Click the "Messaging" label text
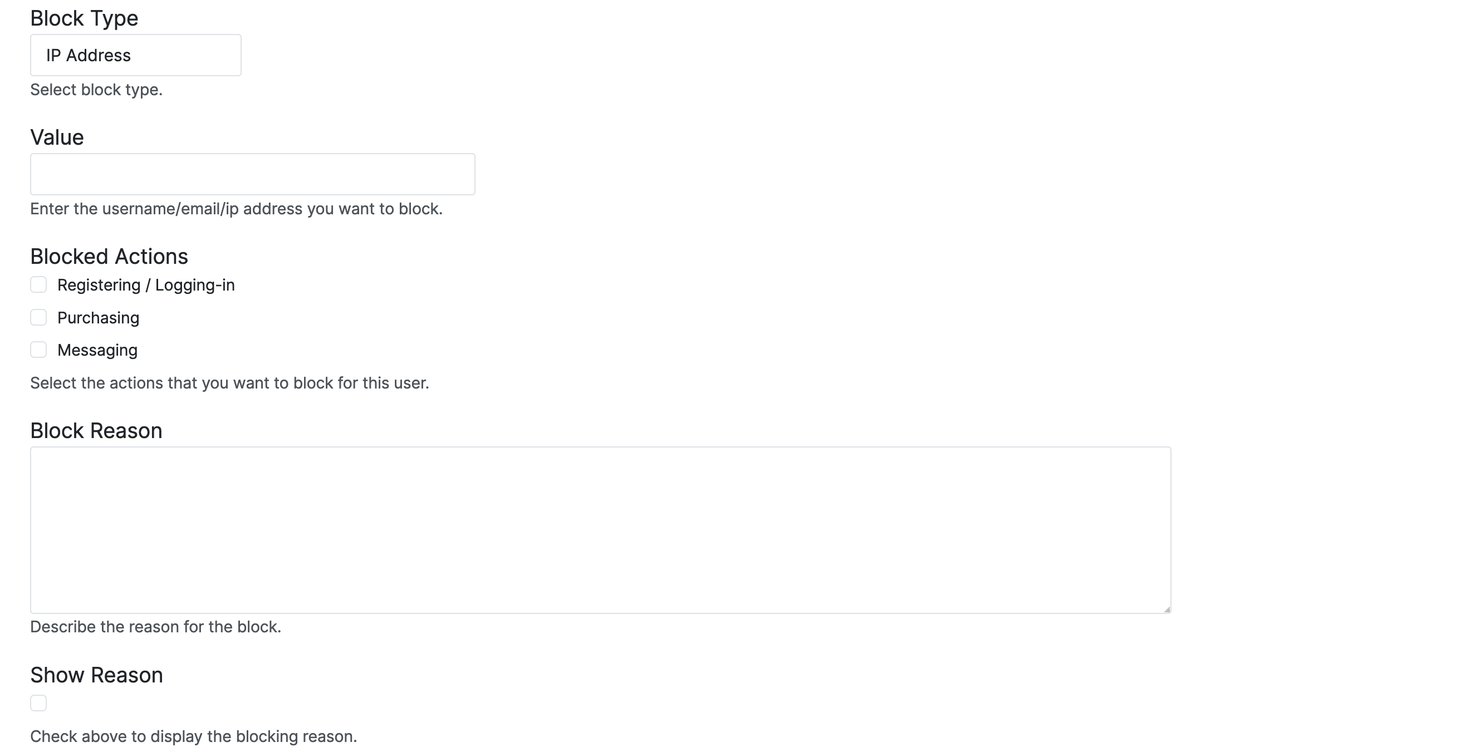Screen dimensions: 1470x752 coord(97,350)
